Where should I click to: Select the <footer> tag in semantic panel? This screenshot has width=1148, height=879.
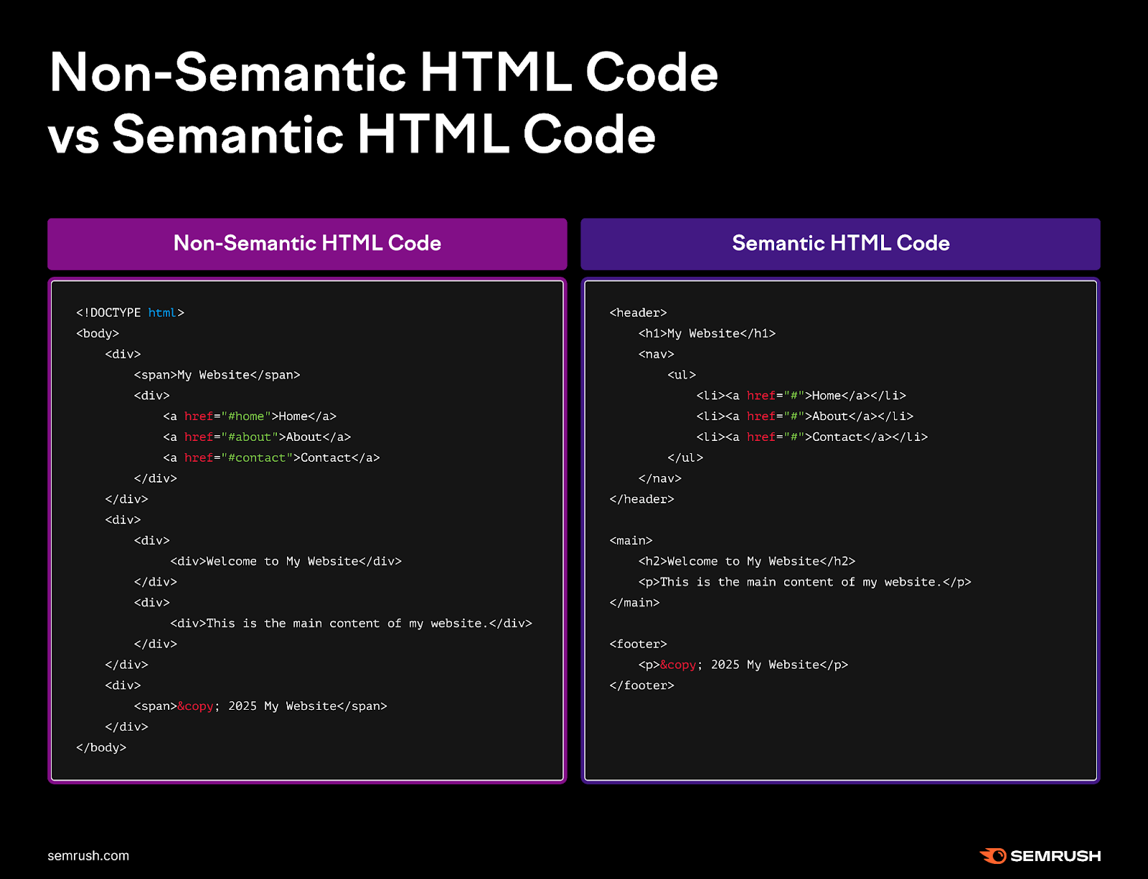(x=639, y=644)
